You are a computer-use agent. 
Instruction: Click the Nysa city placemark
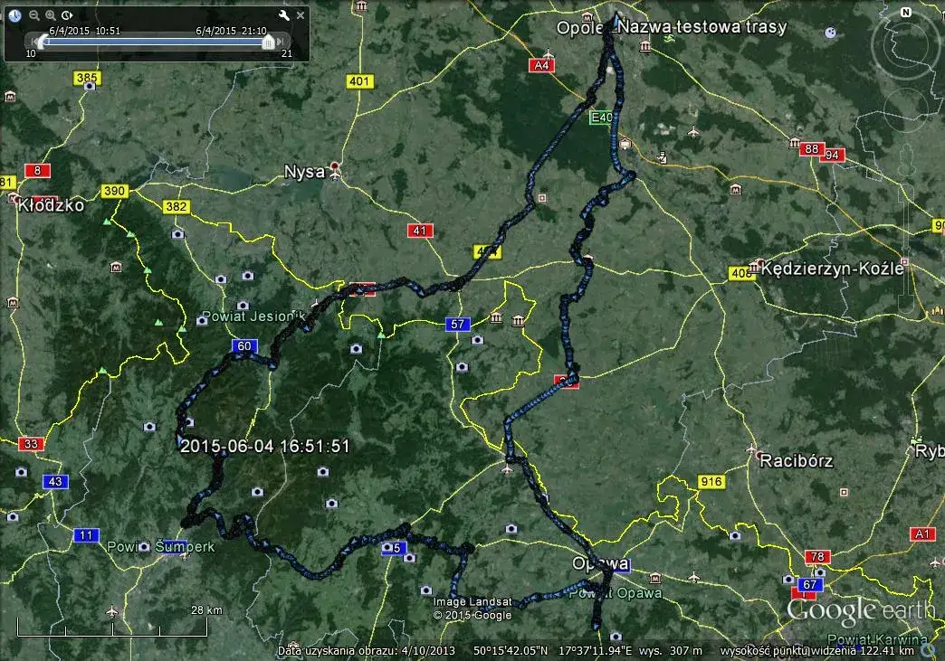click(336, 168)
